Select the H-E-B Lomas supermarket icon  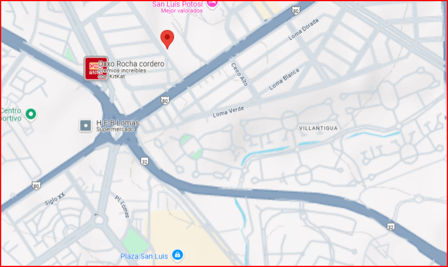point(85,126)
